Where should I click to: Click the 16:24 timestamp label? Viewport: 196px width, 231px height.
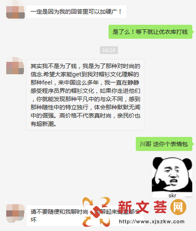click(109, 50)
